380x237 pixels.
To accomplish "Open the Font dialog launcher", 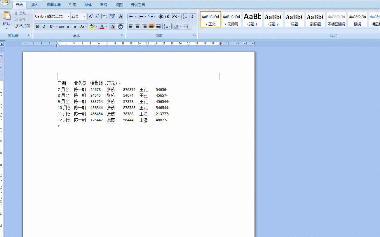I will (122, 35).
